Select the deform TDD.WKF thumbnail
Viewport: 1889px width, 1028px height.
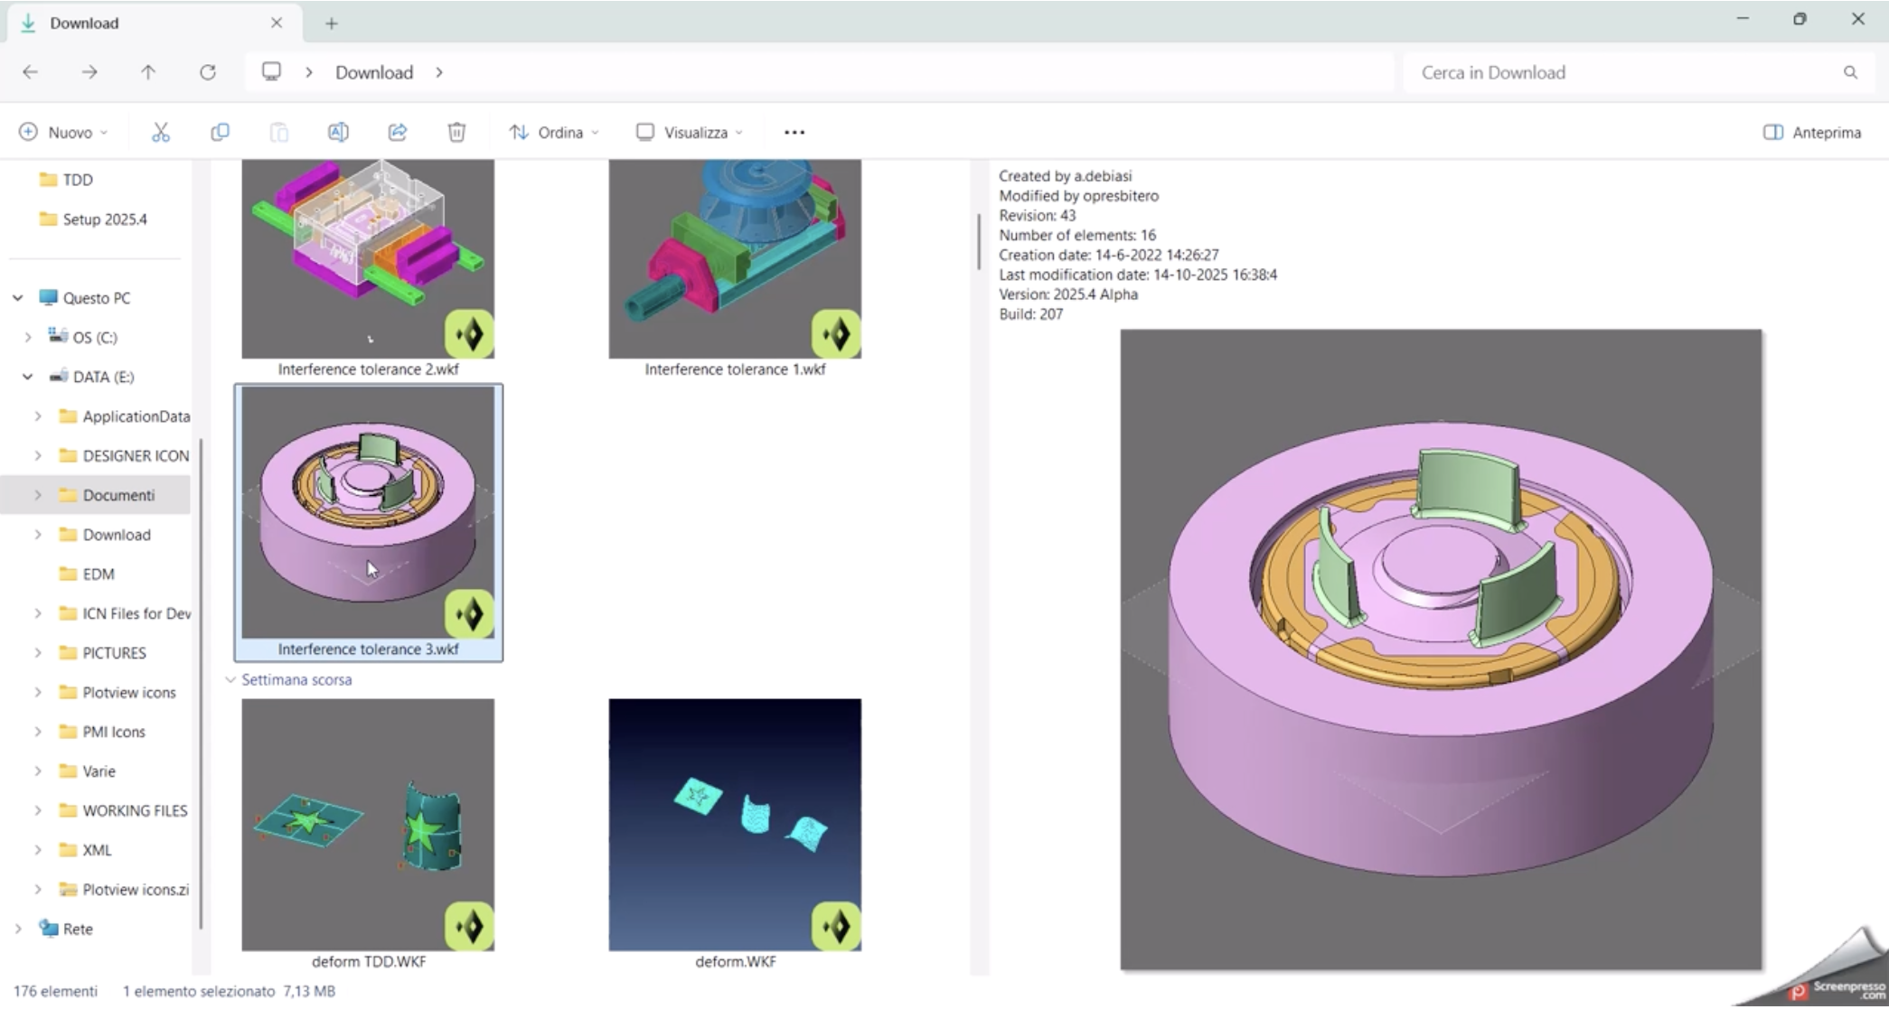[x=368, y=824]
